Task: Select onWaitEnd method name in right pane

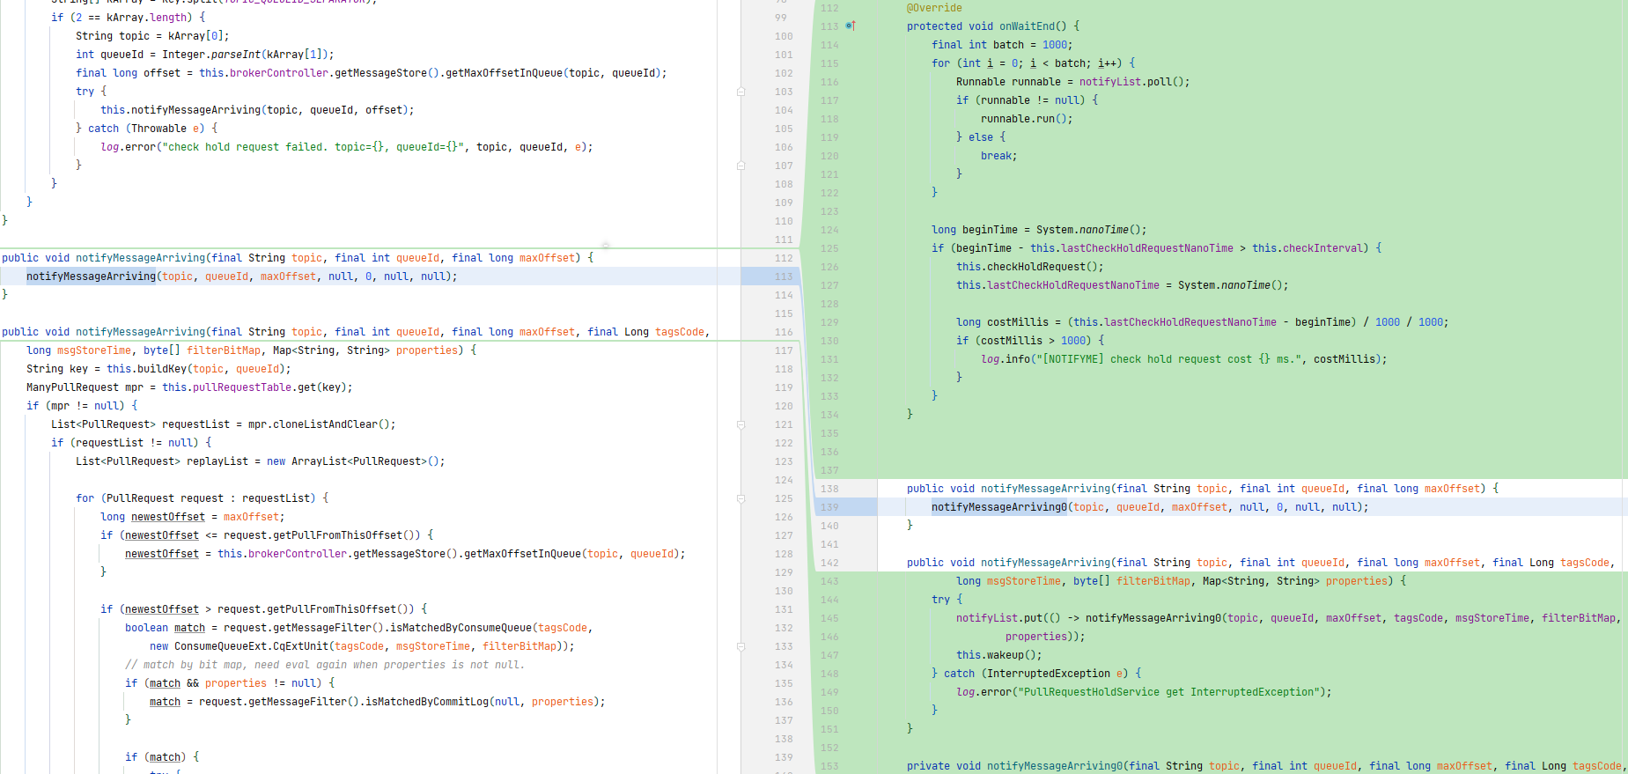Action: click(1027, 26)
